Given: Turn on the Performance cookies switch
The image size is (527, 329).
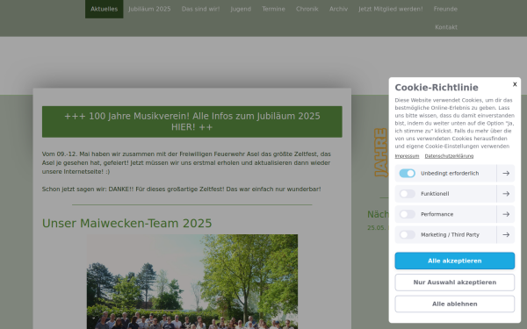Looking at the screenshot, I should (407, 214).
